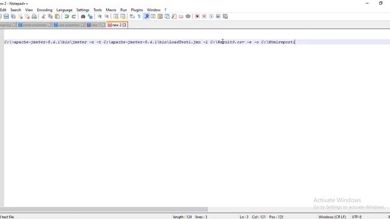Close the new 2 tab
Screen dimensions: 390x219
click(x=124, y=25)
